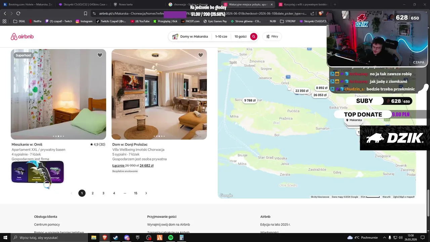Go to results page 4
The width and height of the screenshot is (430, 242).
(x=114, y=193)
